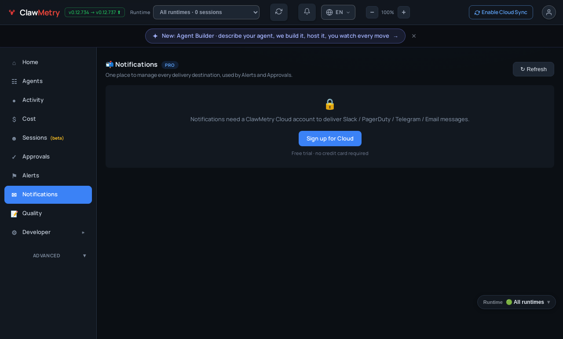The height and width of the screenshot is (339, 563).
Task: Expand the Developer sidebar section
Action: pos(48,232)
